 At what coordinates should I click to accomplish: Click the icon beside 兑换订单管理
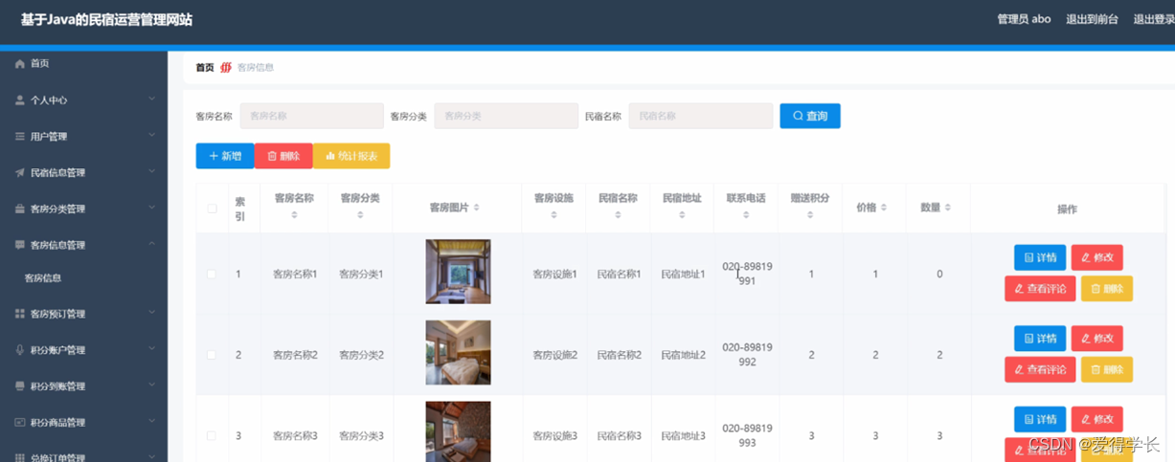(x=20, y=458)
